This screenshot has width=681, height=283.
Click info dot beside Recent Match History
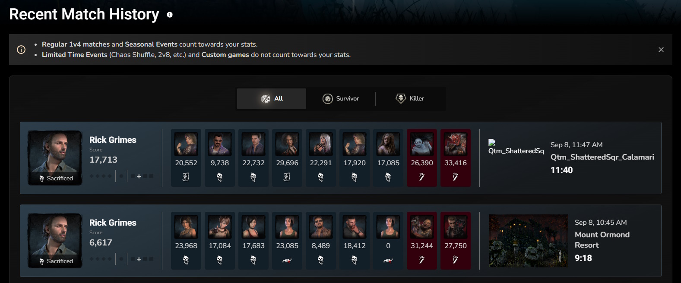pos(170,15)
